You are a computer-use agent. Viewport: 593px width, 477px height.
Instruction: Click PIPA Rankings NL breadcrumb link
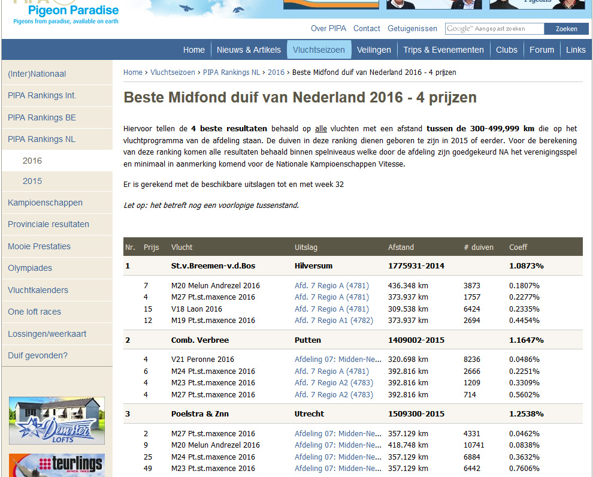[x=231, y=73]
